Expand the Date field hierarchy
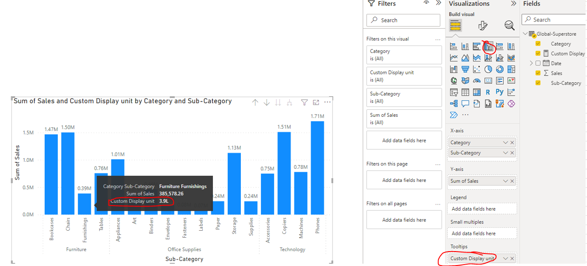Image resolution: width=587 pixels, height=266 pixels. click(532, 63)
